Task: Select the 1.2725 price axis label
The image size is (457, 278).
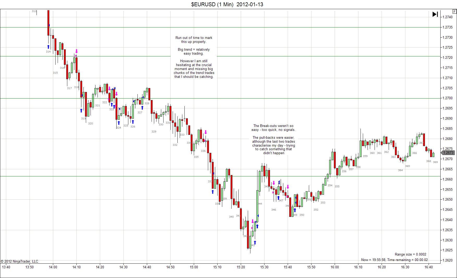Action: [447, 47]
